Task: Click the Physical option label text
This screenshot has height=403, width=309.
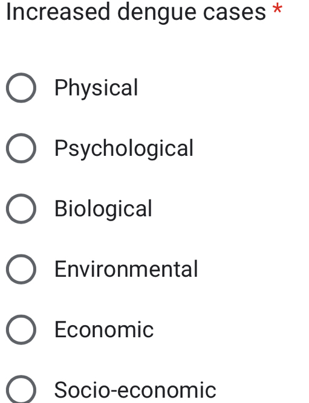Action: pos(97,88)
